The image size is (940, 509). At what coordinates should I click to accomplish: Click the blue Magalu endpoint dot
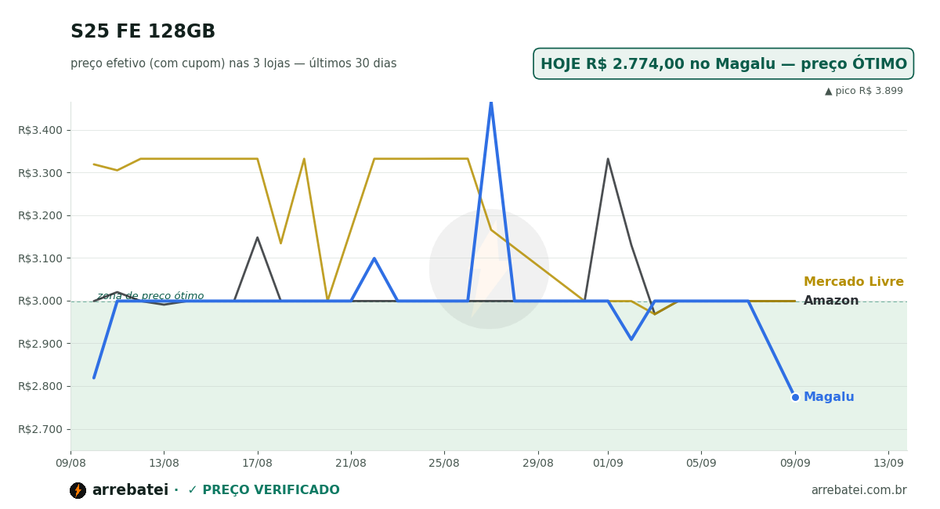[795, 397]
